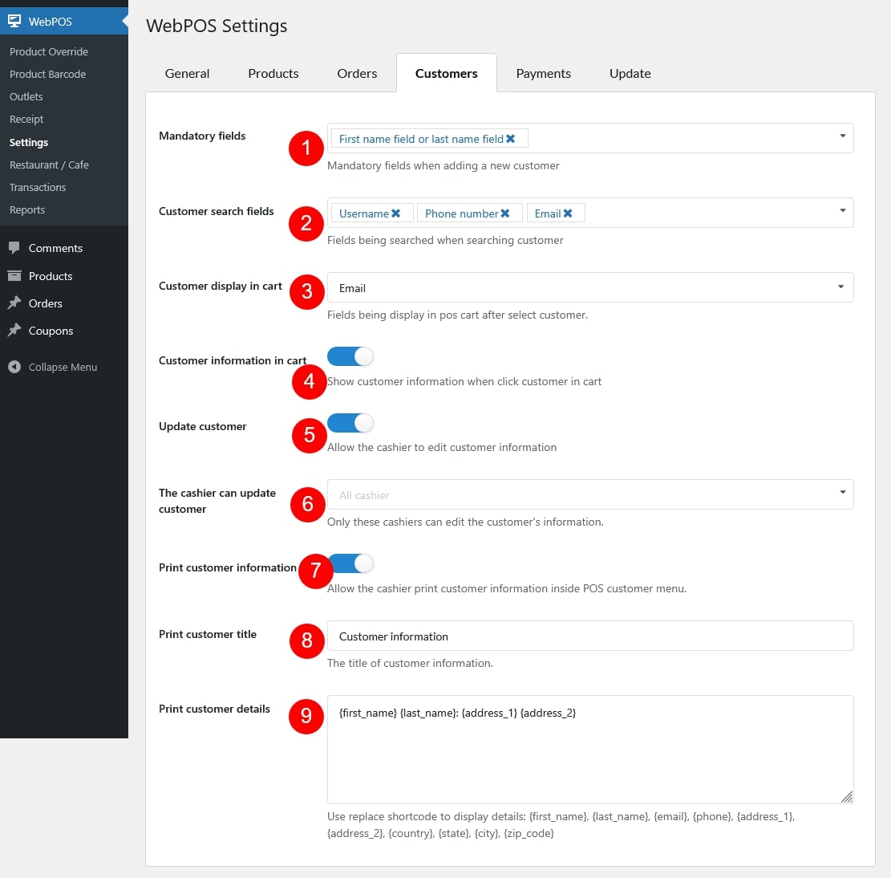Click the Collapse Menu arrow icon
The image size is (891, 878).
coord(14,367)
